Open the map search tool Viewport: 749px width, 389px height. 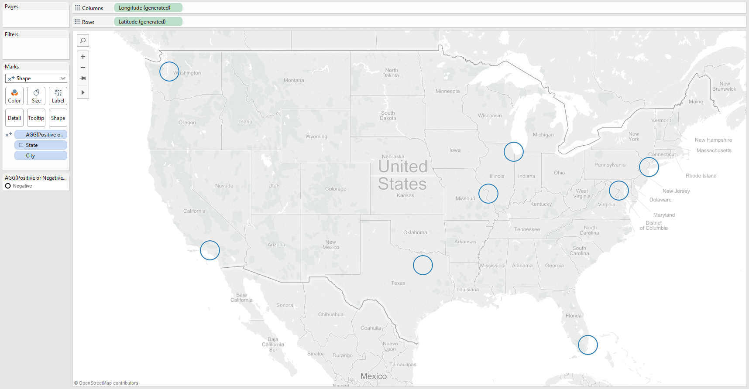[83, 41]
